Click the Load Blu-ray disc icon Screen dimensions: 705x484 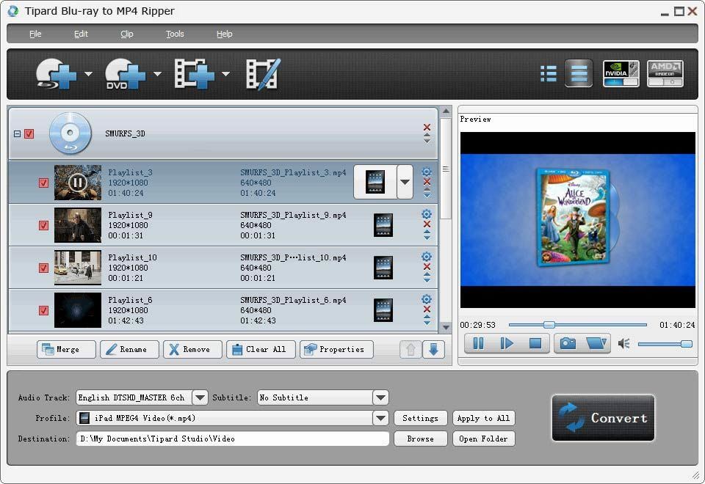point(57,74)
